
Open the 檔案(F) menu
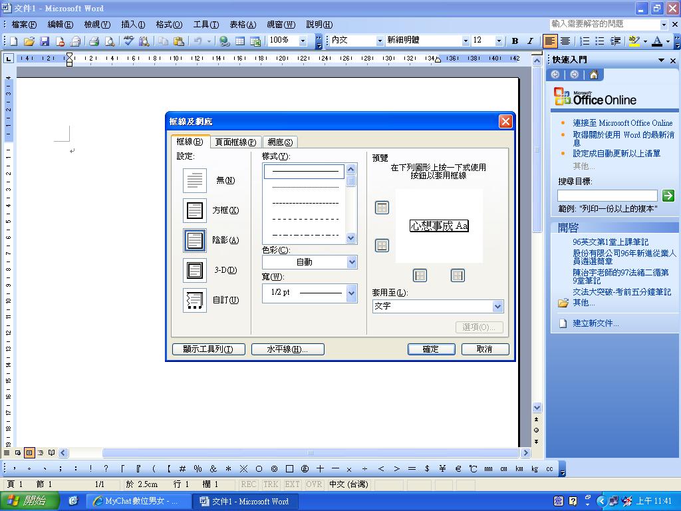click(x=24, y=25)
